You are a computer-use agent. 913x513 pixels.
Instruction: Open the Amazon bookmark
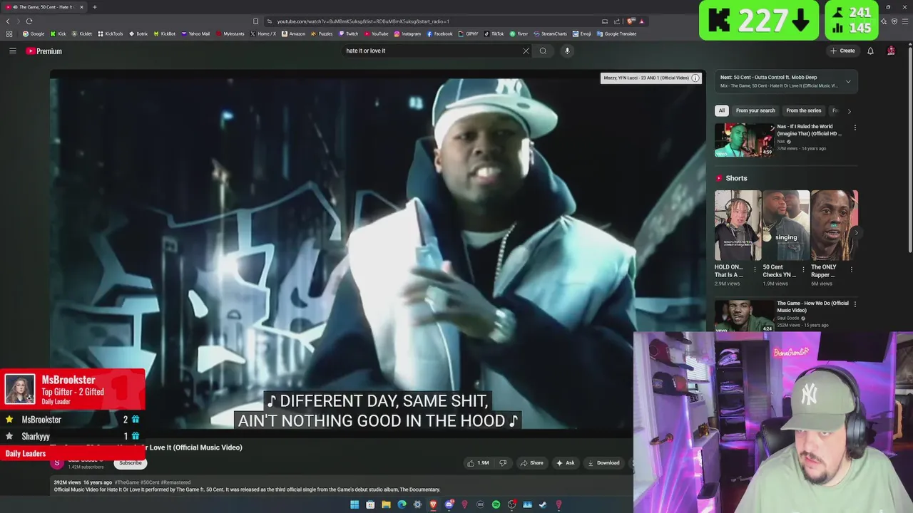click(x=293, y=33)
